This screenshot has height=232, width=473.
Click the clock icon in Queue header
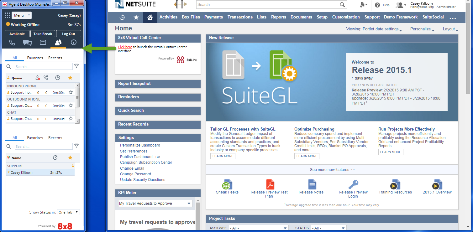(x=58, y=78)
